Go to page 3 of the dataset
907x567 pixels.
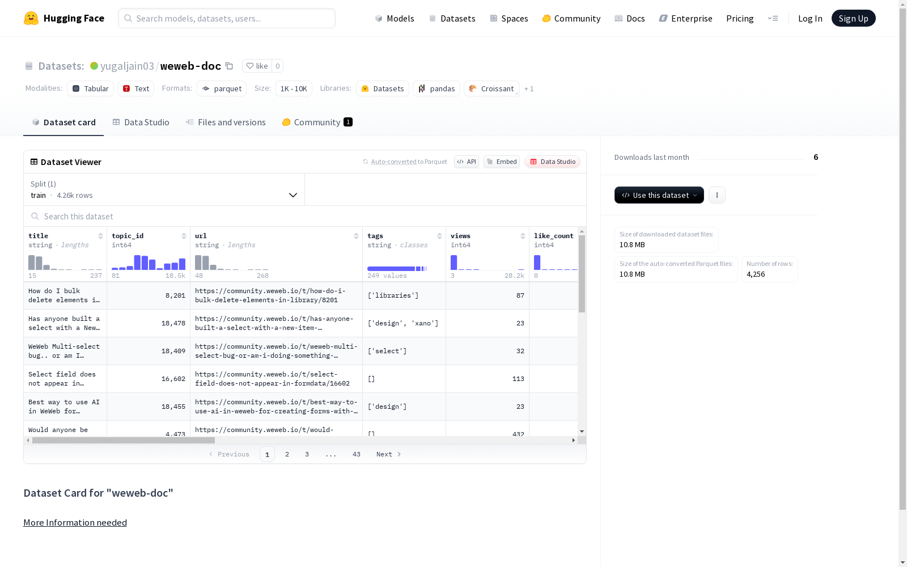tap(307, 454)
